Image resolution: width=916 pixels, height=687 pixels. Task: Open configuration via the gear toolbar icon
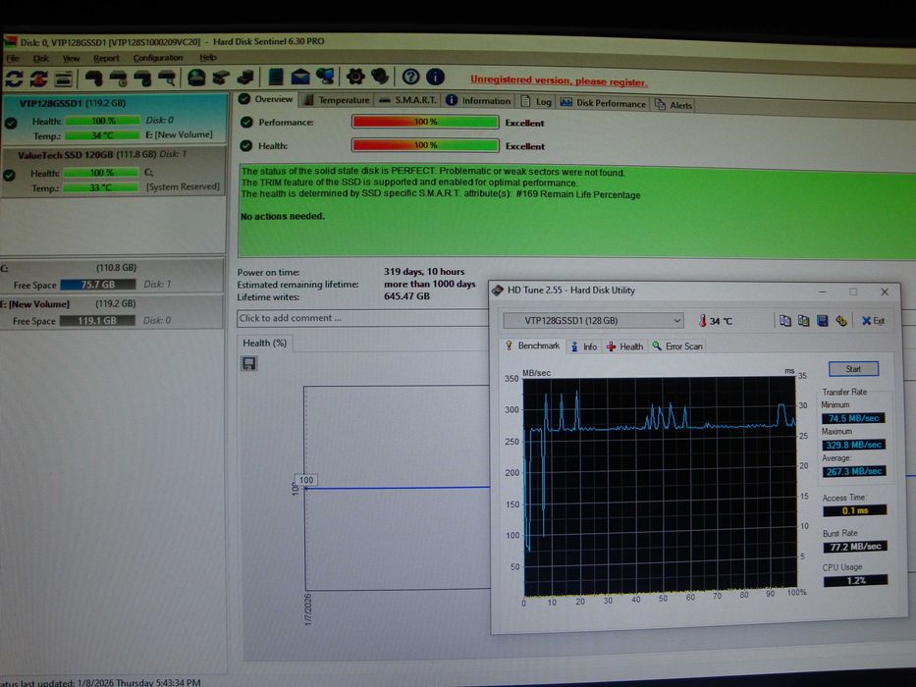coord(355,76)
